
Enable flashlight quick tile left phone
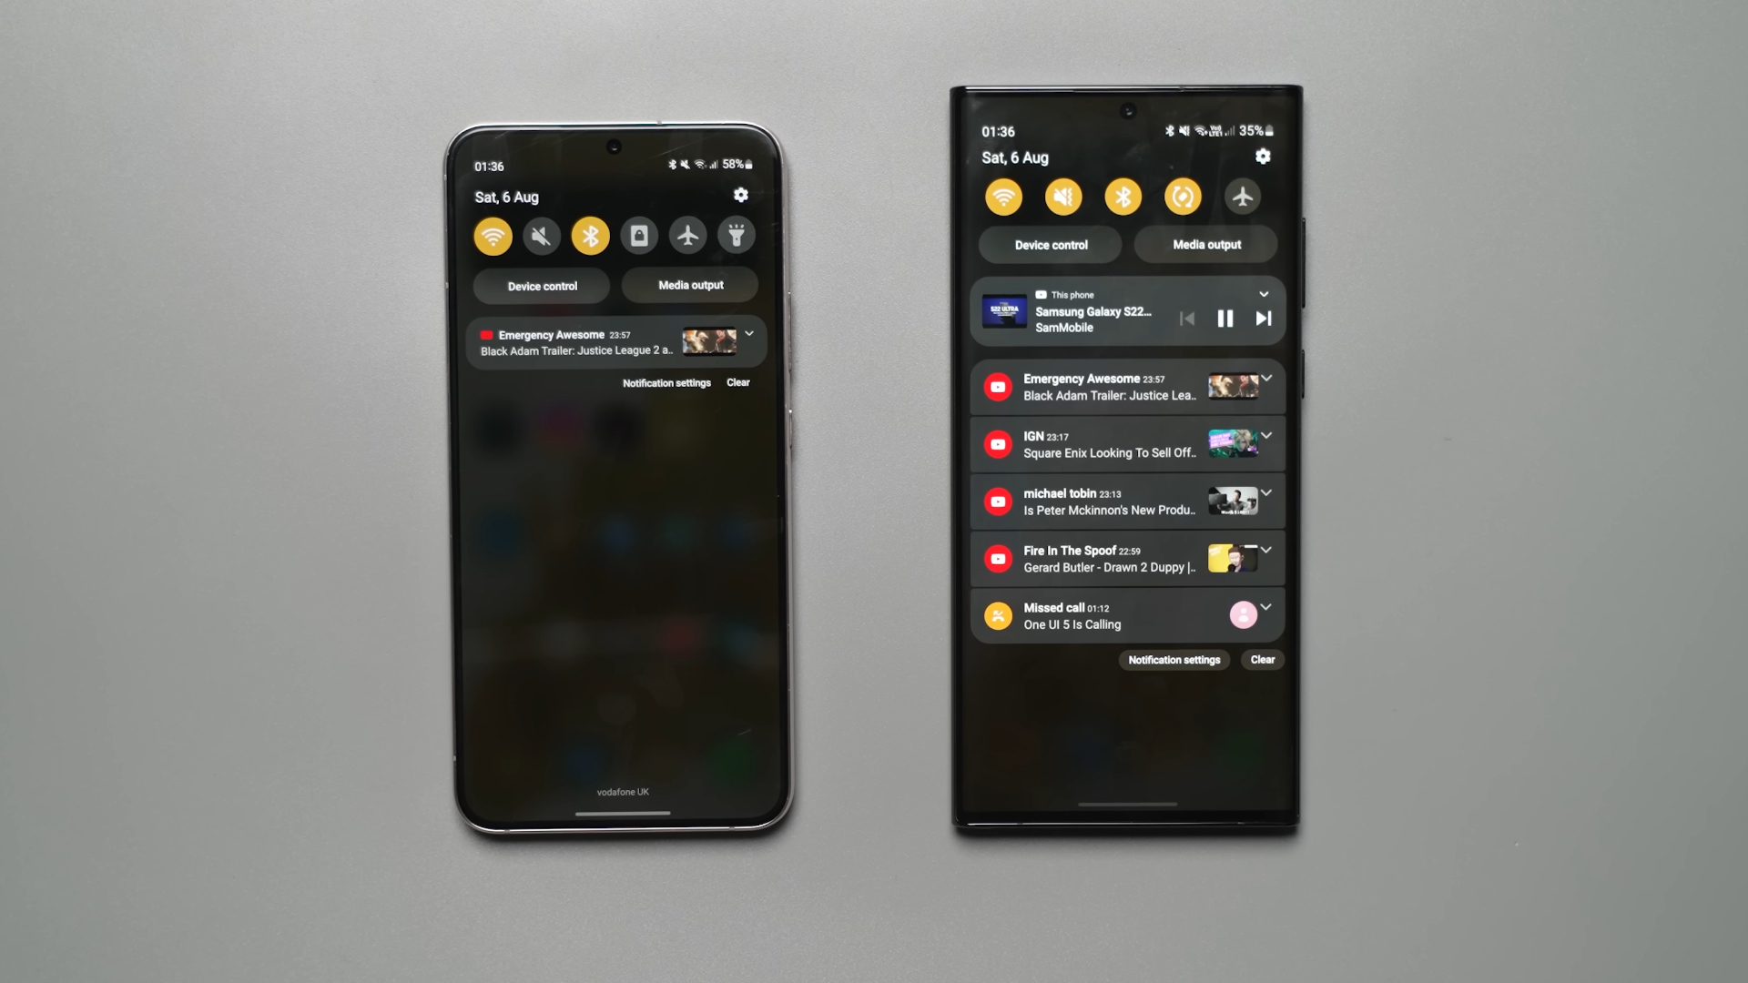point(737,235)
